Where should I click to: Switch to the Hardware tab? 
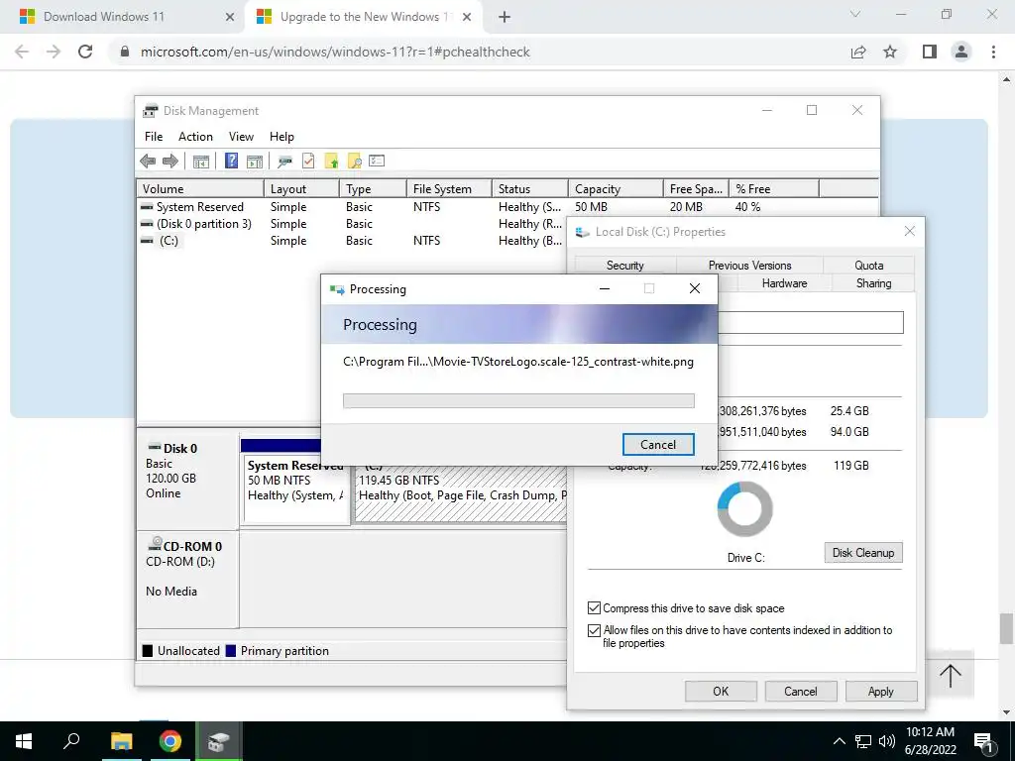click(784, 282)
